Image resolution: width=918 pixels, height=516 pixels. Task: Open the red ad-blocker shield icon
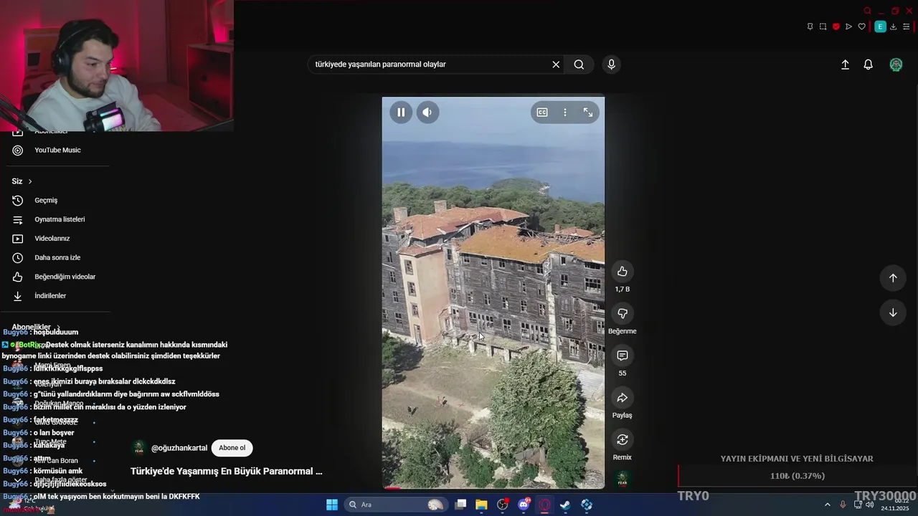836,27
